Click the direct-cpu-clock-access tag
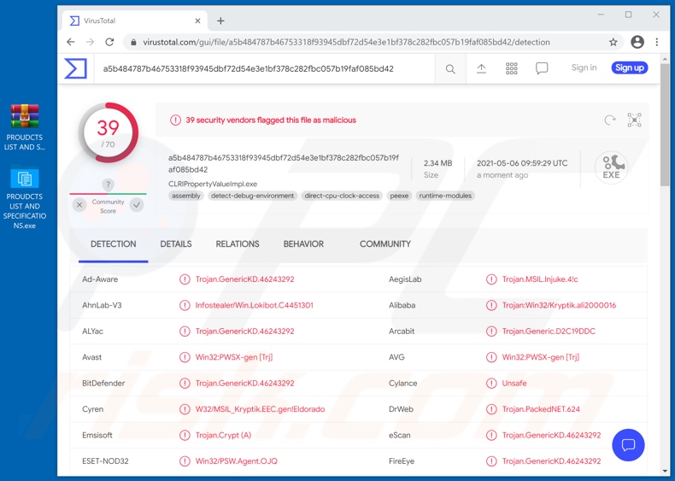Viewport: 675px width, 481px height. pyautogui.click(x=342, y=196)
